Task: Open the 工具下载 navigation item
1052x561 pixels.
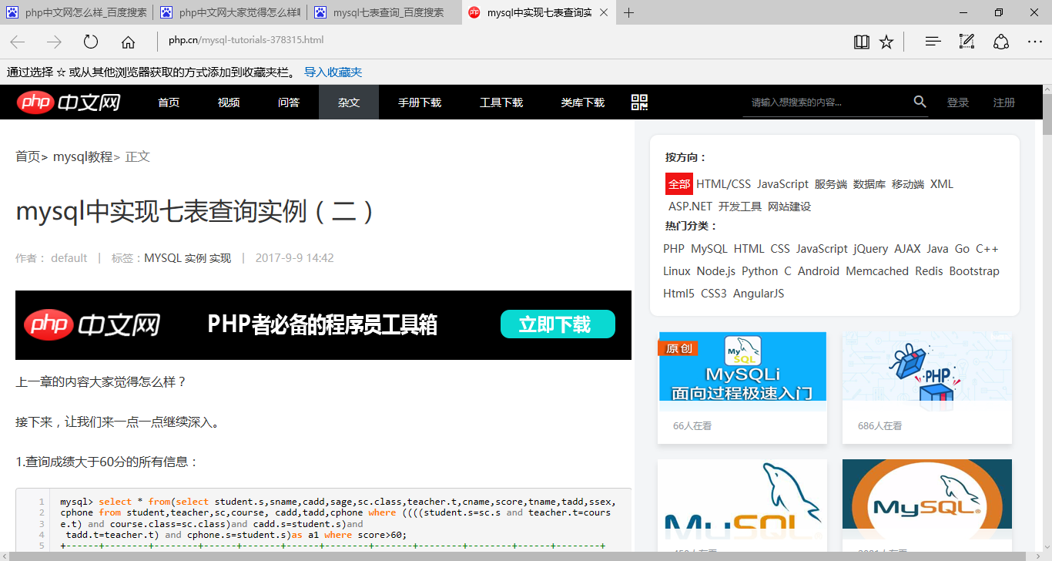Action: (501, 102)
